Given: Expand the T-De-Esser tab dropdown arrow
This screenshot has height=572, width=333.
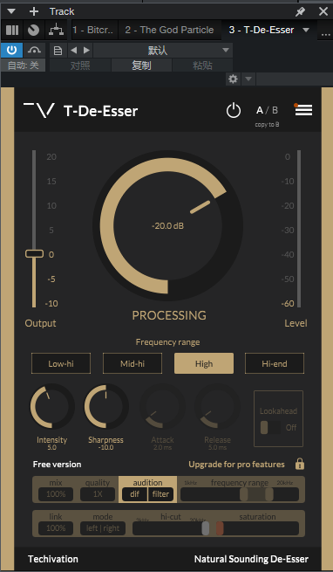Looking at the screenshot, I should 306,30.
